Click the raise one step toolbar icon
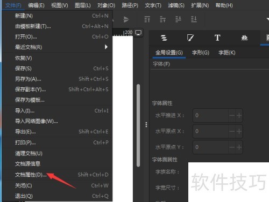This screenshot has height=202, width=269. [x=162, y=19]
